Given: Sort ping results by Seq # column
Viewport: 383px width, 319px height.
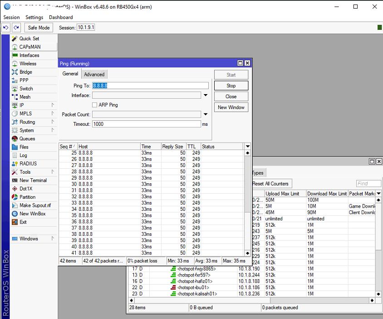Looking at the screenshot, I should (68, 146).
